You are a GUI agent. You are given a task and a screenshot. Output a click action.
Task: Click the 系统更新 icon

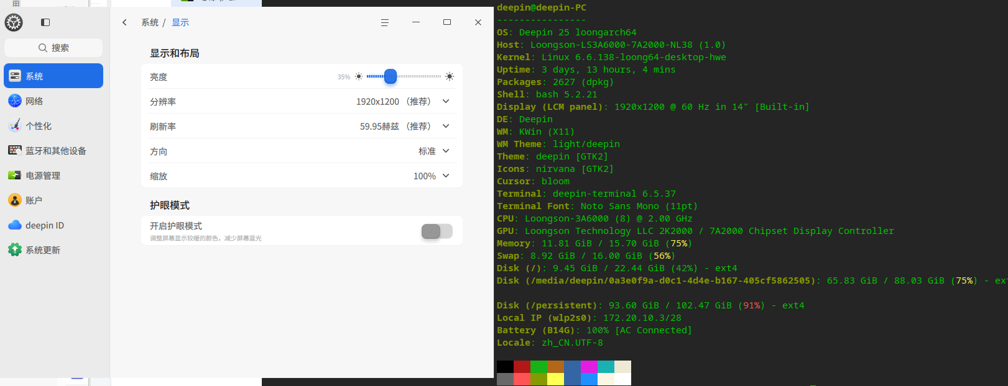(15, 250)
